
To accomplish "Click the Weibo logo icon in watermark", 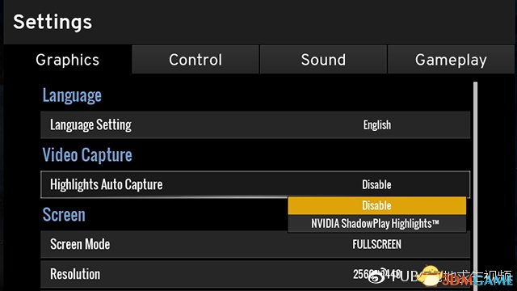I will click(377, 276).
